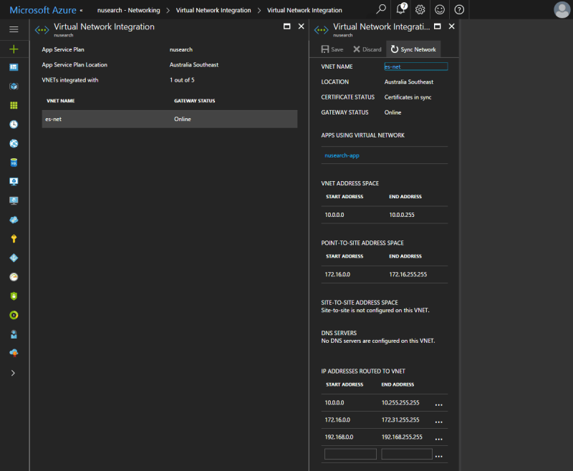Open All resources from the sidebar grid icon

14,105
